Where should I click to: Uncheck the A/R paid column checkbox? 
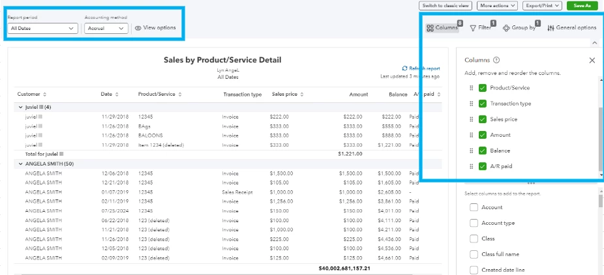click(x=482, y=167)
